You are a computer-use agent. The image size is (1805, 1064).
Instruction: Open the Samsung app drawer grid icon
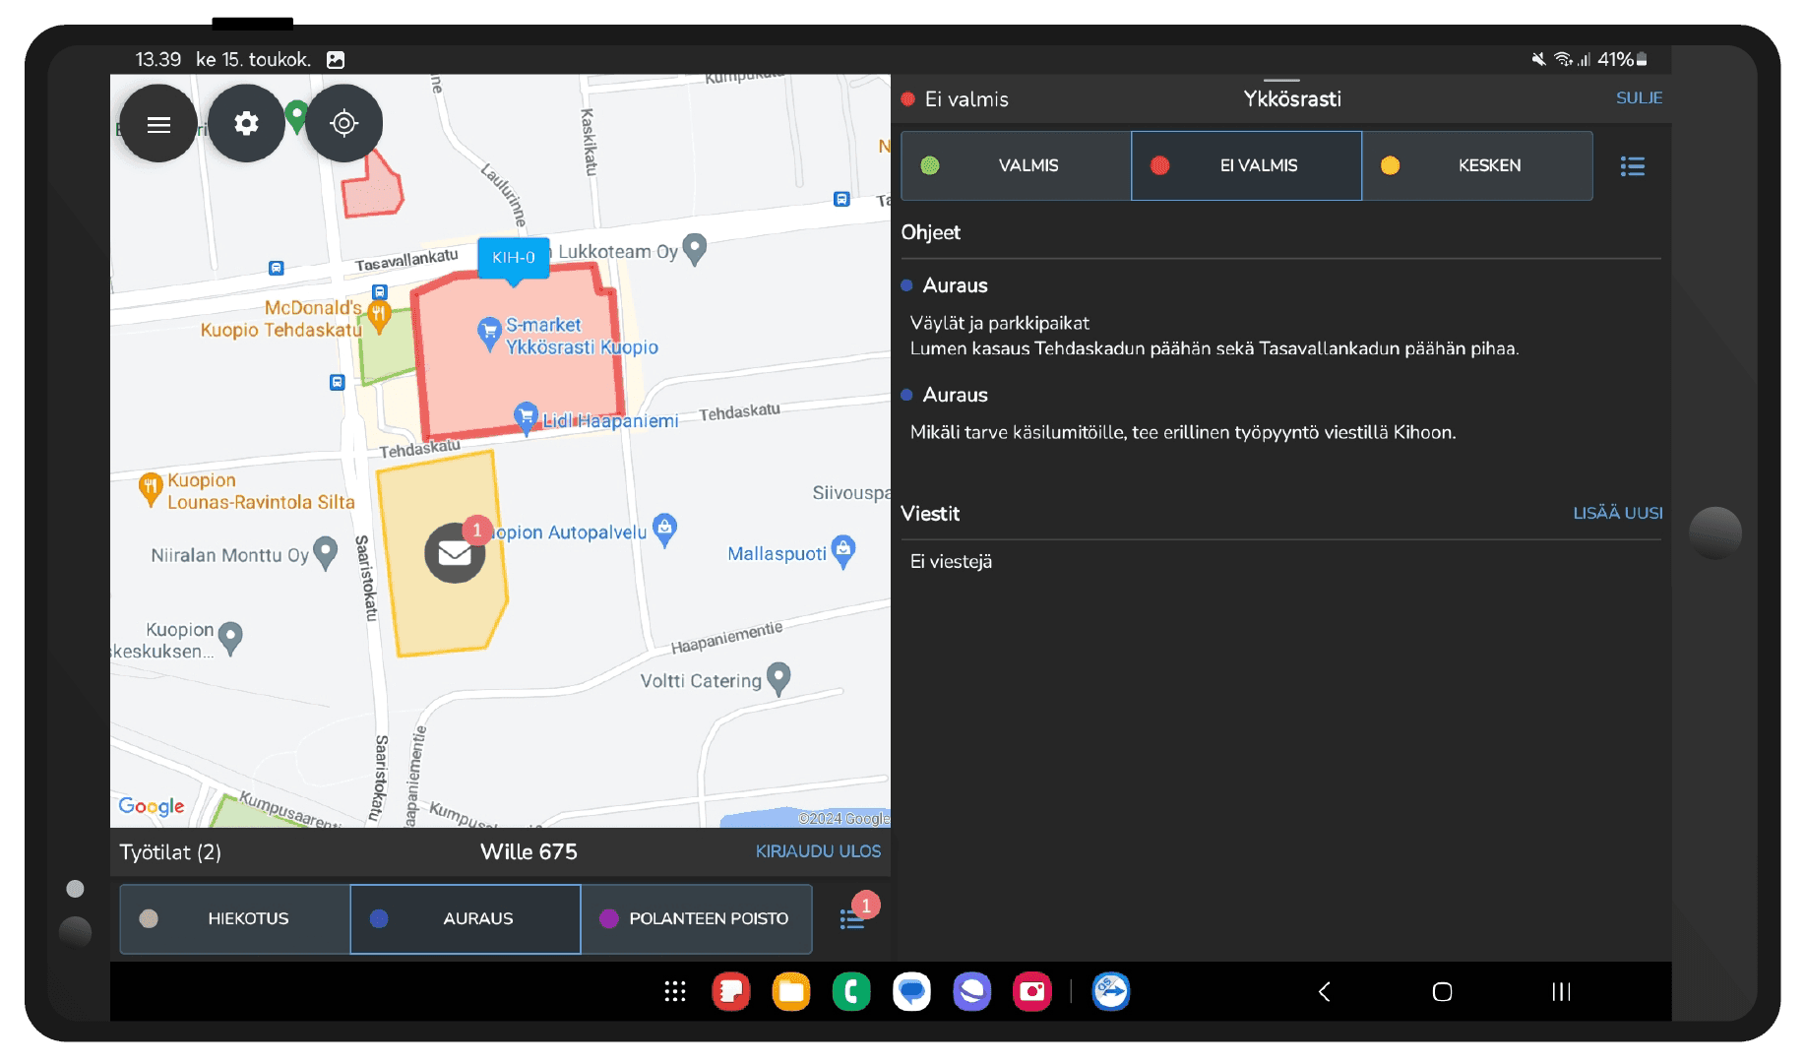675,992
